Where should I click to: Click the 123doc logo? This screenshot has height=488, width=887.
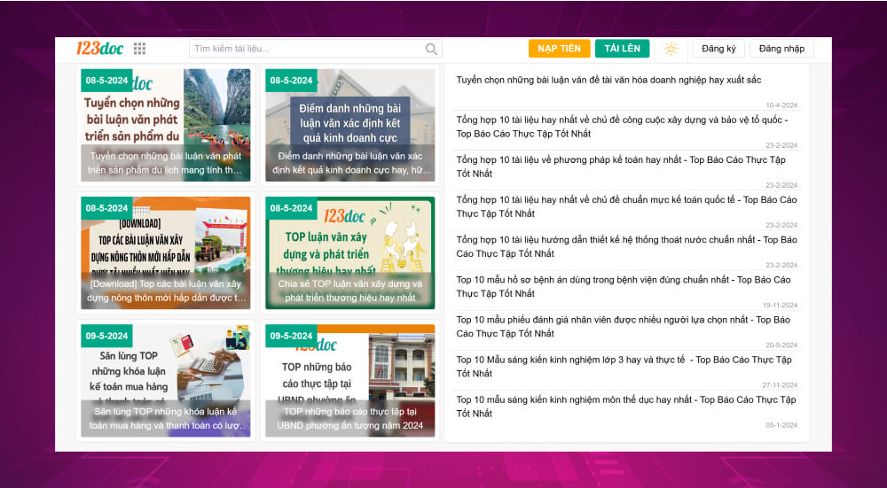point(99,49)
